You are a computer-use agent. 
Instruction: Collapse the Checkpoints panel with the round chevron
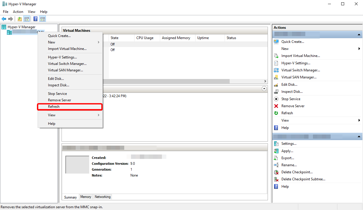tap(264, 88)
